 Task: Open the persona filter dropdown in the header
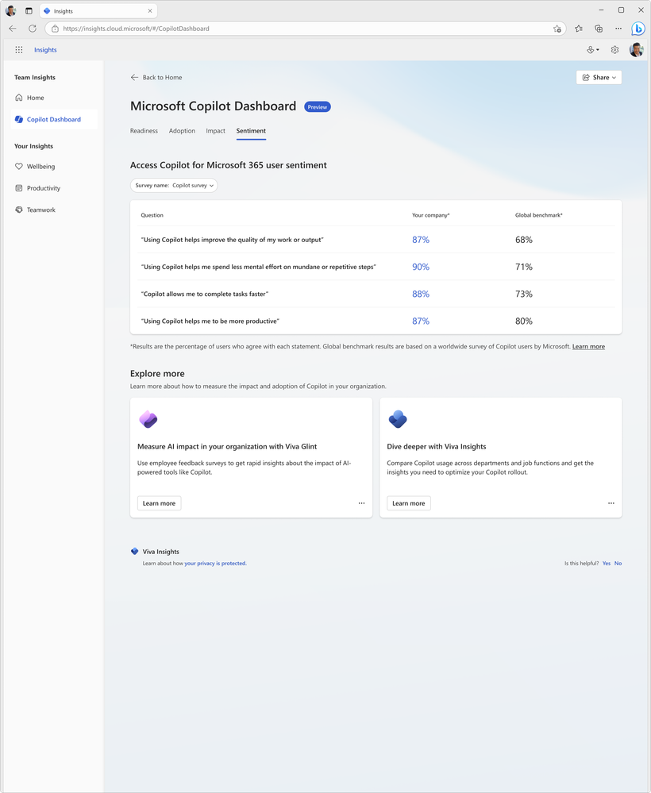(591, 49)
